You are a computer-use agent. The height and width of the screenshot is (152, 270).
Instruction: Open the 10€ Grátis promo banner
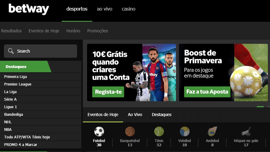(132, 73)
